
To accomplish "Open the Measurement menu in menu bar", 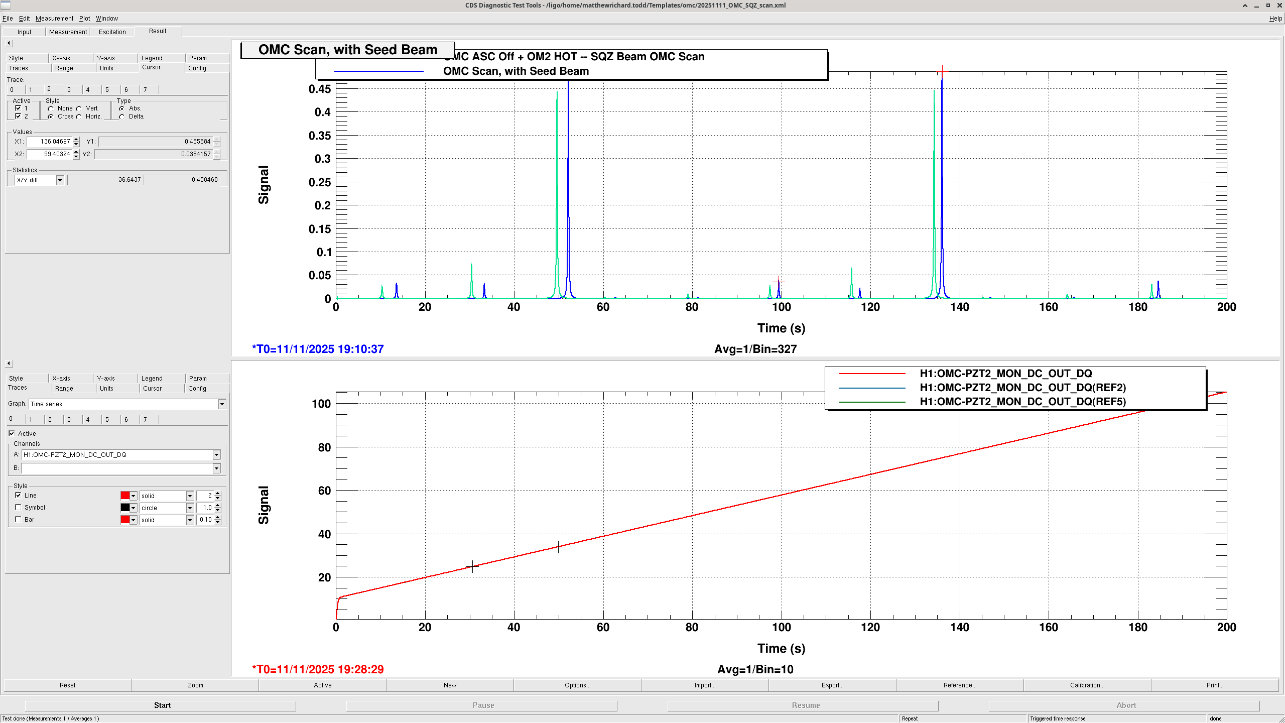I will point(54,19).
